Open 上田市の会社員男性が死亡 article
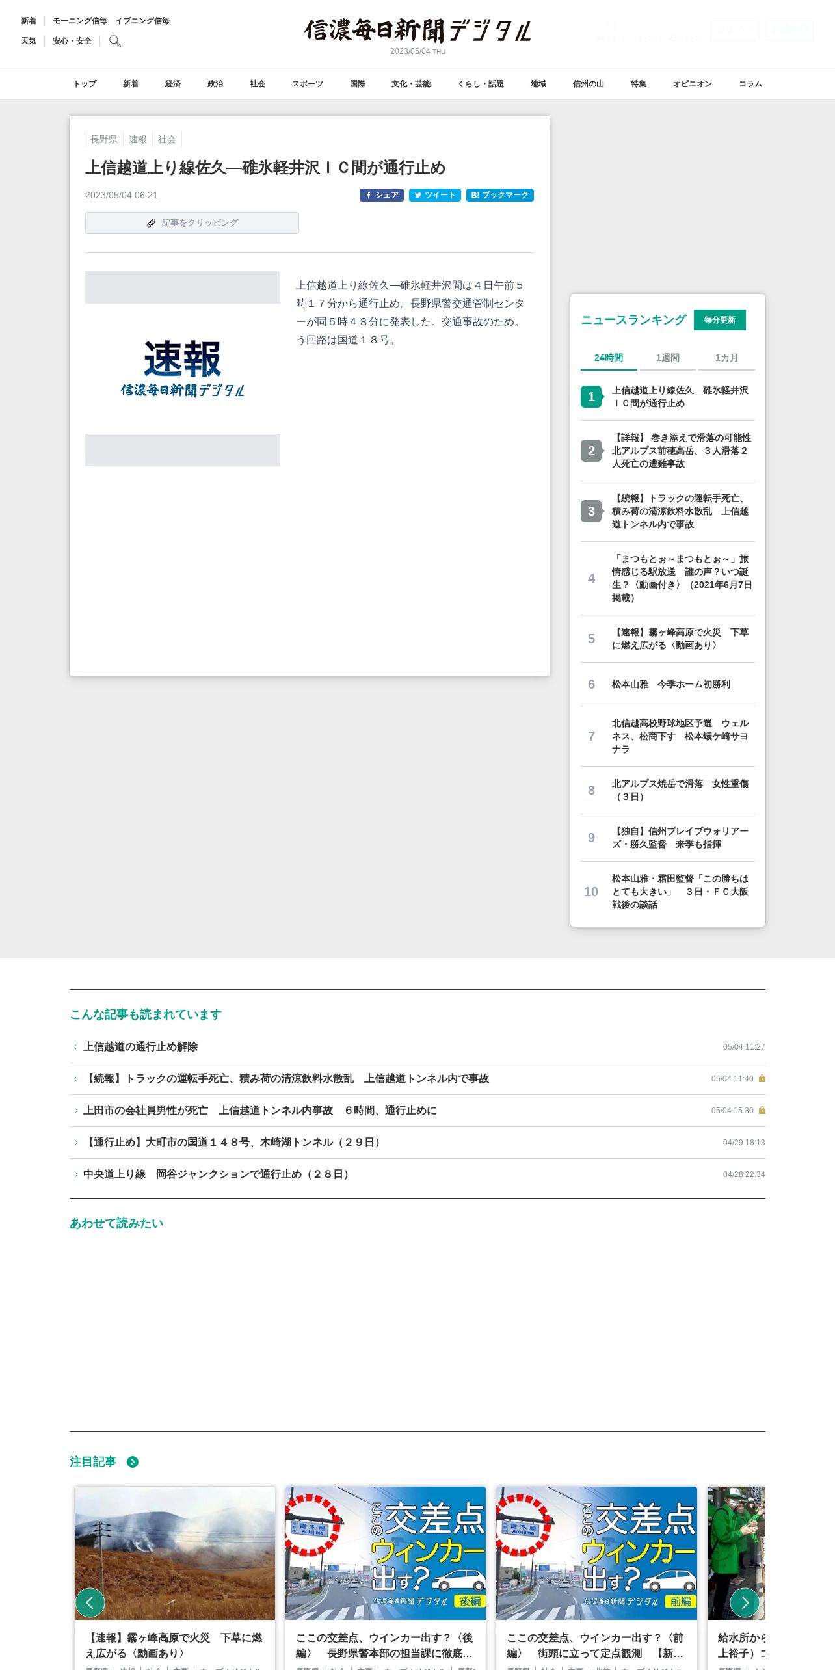This screenshot has height=1670, width=835. pos(417,1110)
